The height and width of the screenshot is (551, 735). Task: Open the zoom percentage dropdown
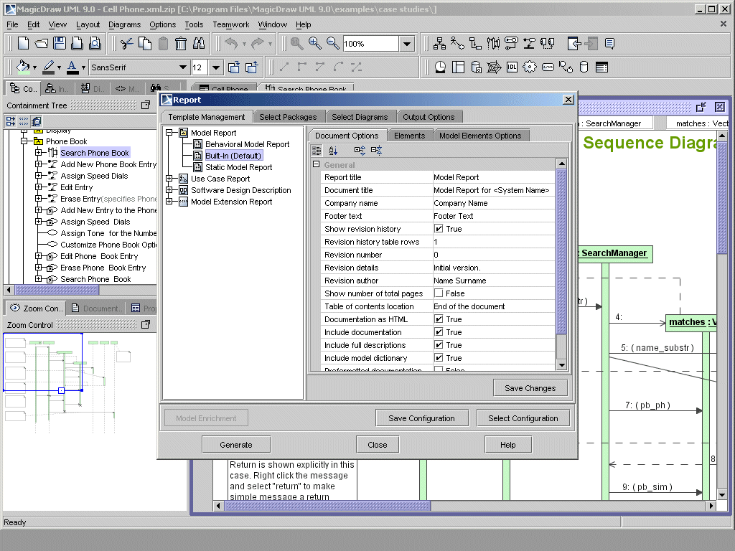(x=407, y=44)
